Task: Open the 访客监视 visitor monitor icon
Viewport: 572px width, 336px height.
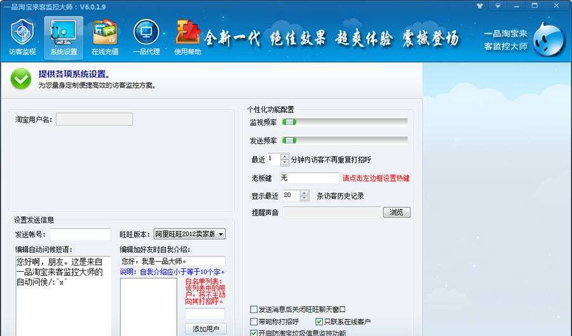Action: click(22, 38)
